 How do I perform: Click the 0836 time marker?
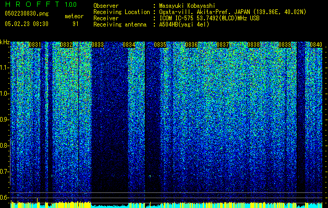click(x=191, y=45)
